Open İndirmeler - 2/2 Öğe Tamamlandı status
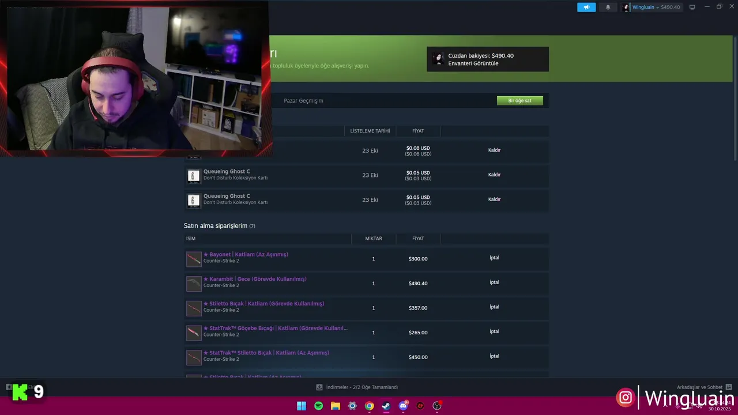Viewport: 738px width, 415px height. tap(362, 387)
